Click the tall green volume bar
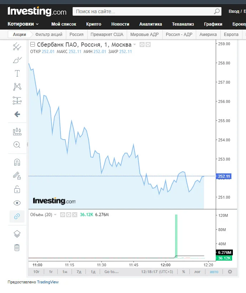Screen dimensions: 246x293 pos(176,236)
